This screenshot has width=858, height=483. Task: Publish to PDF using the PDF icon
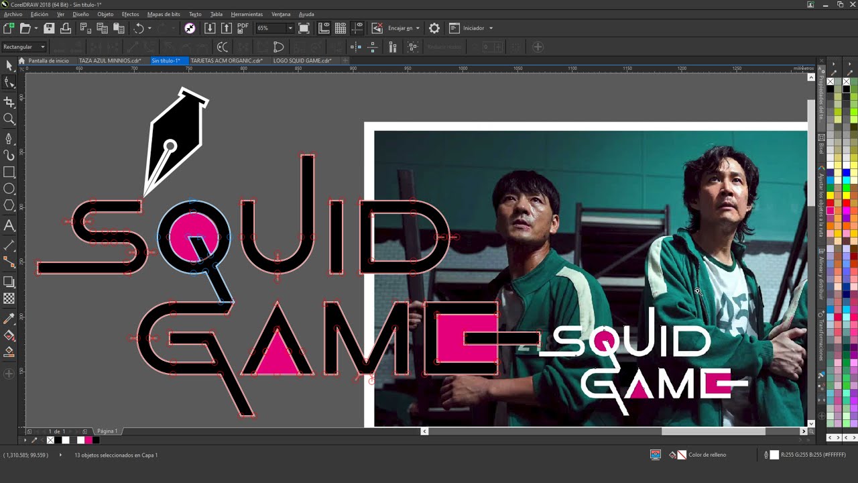pos(243,28)
